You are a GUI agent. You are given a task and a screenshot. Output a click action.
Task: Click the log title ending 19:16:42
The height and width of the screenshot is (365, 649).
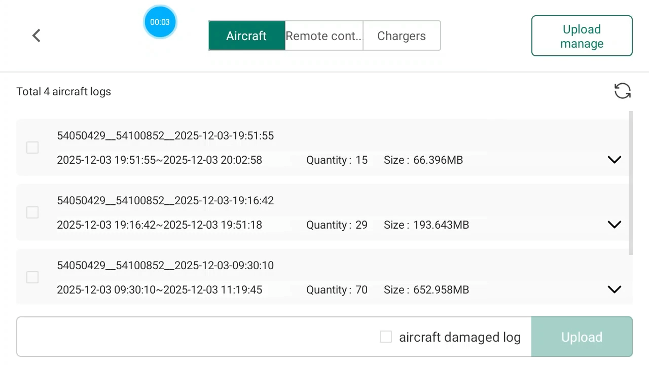point(165,201)
